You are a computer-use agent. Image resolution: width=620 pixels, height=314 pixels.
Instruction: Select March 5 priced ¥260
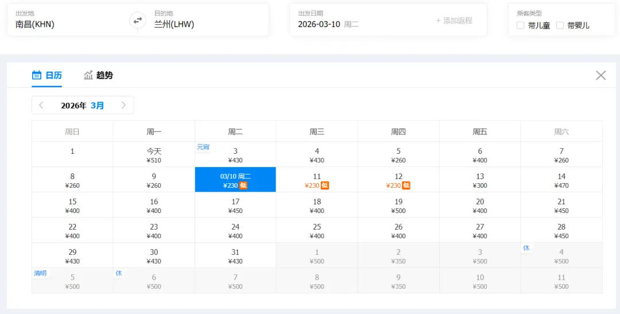coord(398,154)
